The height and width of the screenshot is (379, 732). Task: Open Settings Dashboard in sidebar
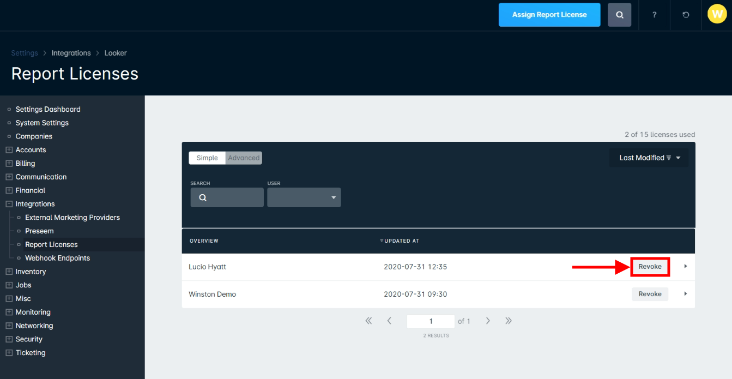48,110
